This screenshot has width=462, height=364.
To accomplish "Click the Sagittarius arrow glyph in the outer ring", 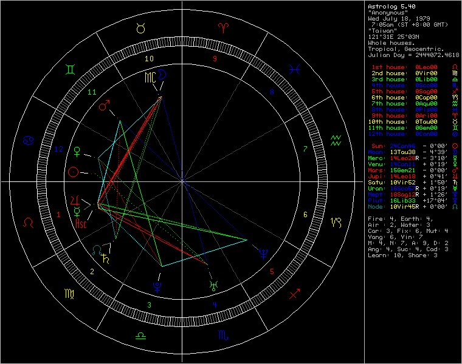I will (294, 294).
